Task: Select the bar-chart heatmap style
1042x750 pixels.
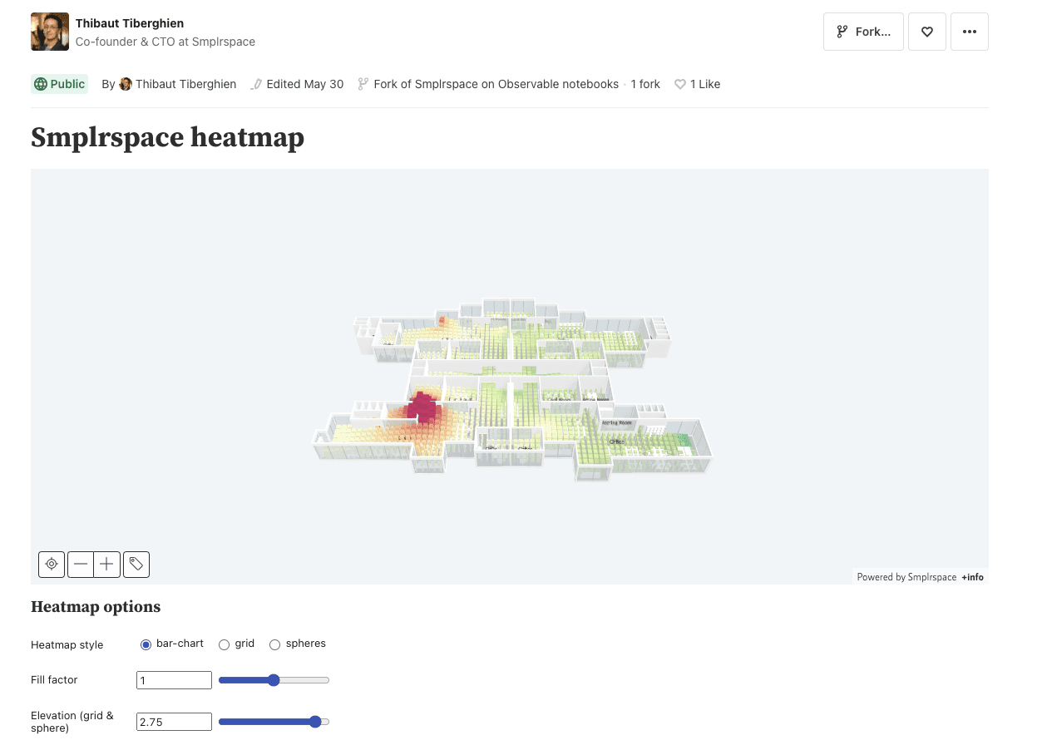Action: (x=146, y=644)
